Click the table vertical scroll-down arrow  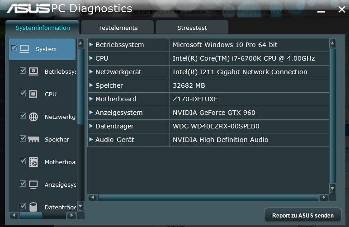click(x=333, y=189)
